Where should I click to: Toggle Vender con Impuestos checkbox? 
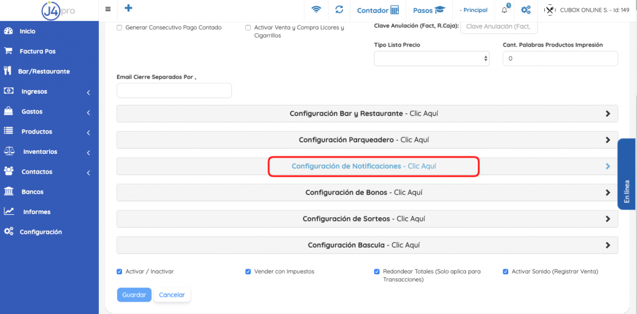pos(248,272)
